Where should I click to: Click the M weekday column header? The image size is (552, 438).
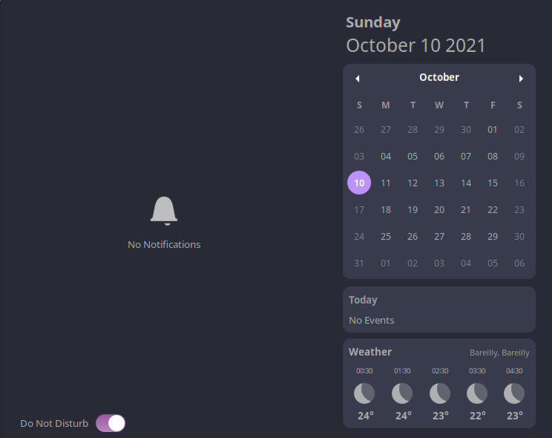[386, 105]
